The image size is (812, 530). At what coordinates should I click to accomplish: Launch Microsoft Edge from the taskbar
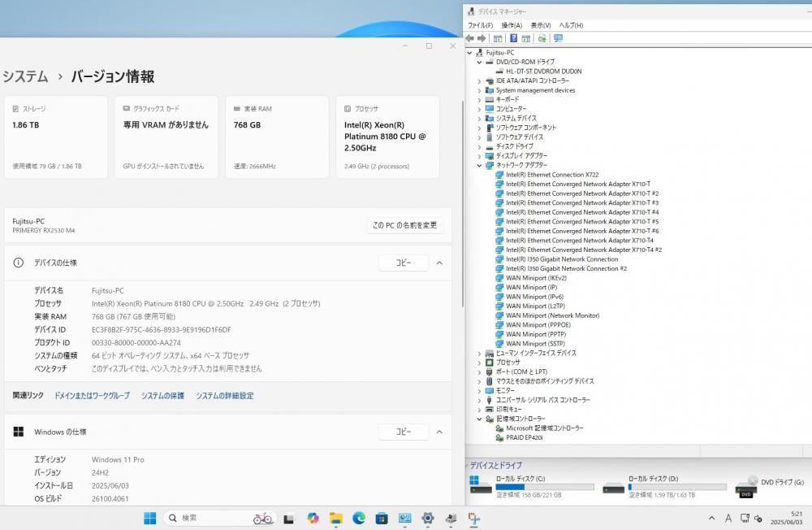coord(358,518)
